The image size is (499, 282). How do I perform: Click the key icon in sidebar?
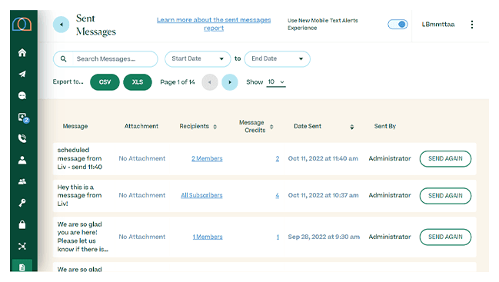coord(22,203)
